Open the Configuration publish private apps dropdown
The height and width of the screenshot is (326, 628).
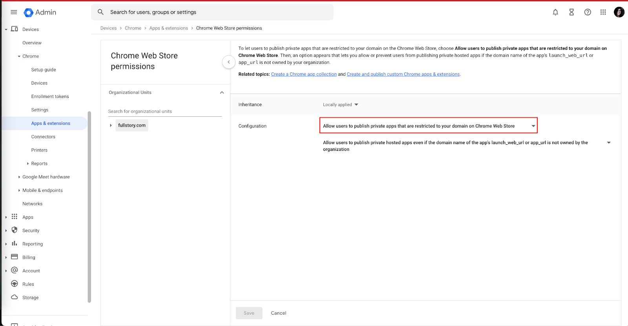428,126
